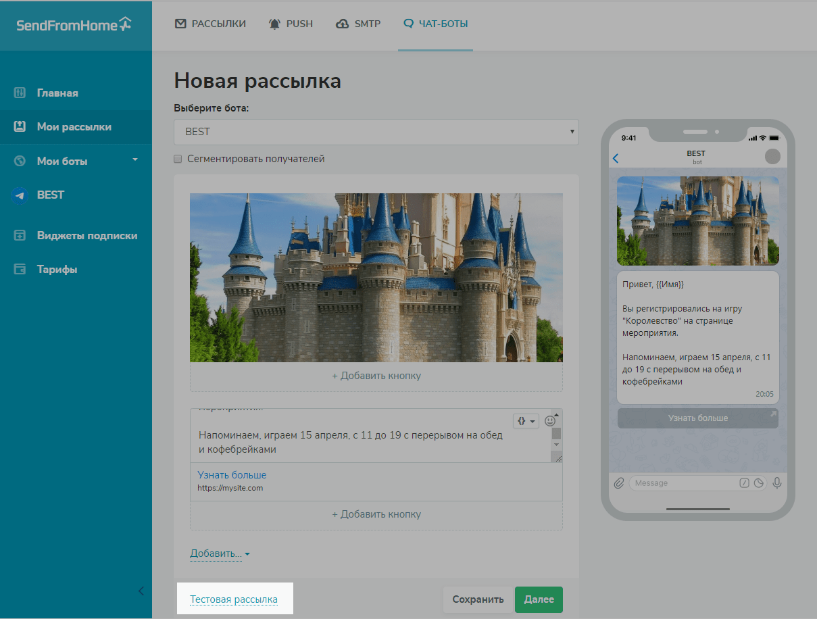Image resolution: width=817 pixels, height=619 pixels.
Task: Click the SendFromHome logo
Action: point(74,25)
